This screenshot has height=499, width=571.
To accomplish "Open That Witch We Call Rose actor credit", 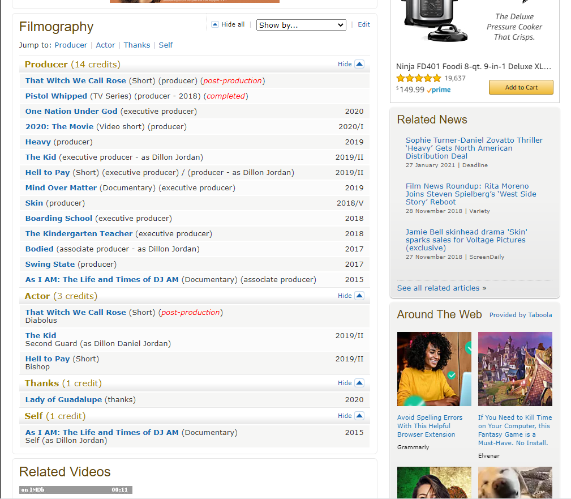I will coord(75,313).
